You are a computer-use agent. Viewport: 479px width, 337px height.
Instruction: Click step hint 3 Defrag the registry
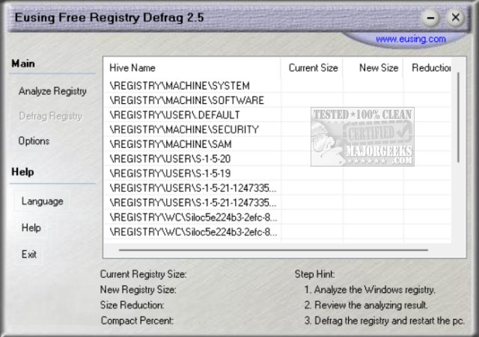click(385, 321)
